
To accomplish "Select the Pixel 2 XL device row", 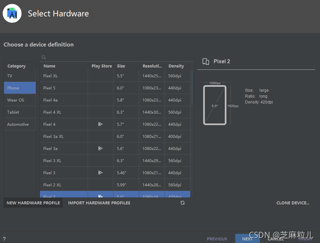I will point(115,185).
